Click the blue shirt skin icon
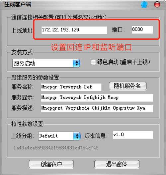This screenshot has height=175, width=166. [144, 4]
